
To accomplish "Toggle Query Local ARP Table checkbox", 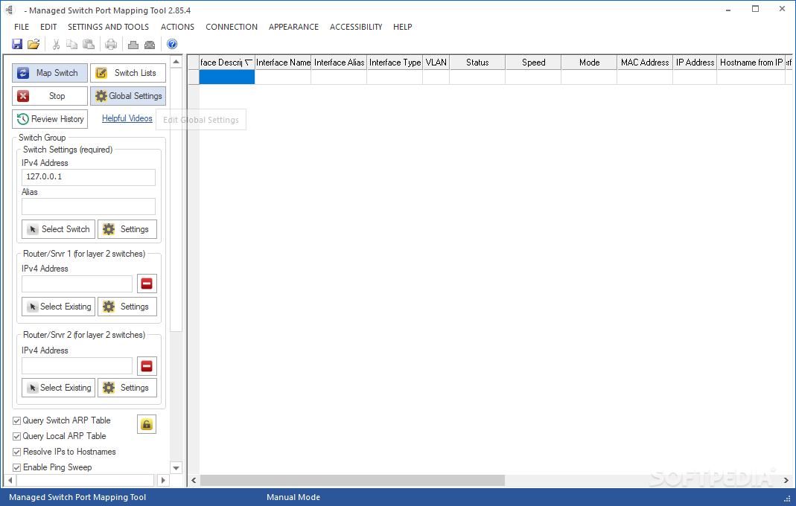I will pos(16,437).
